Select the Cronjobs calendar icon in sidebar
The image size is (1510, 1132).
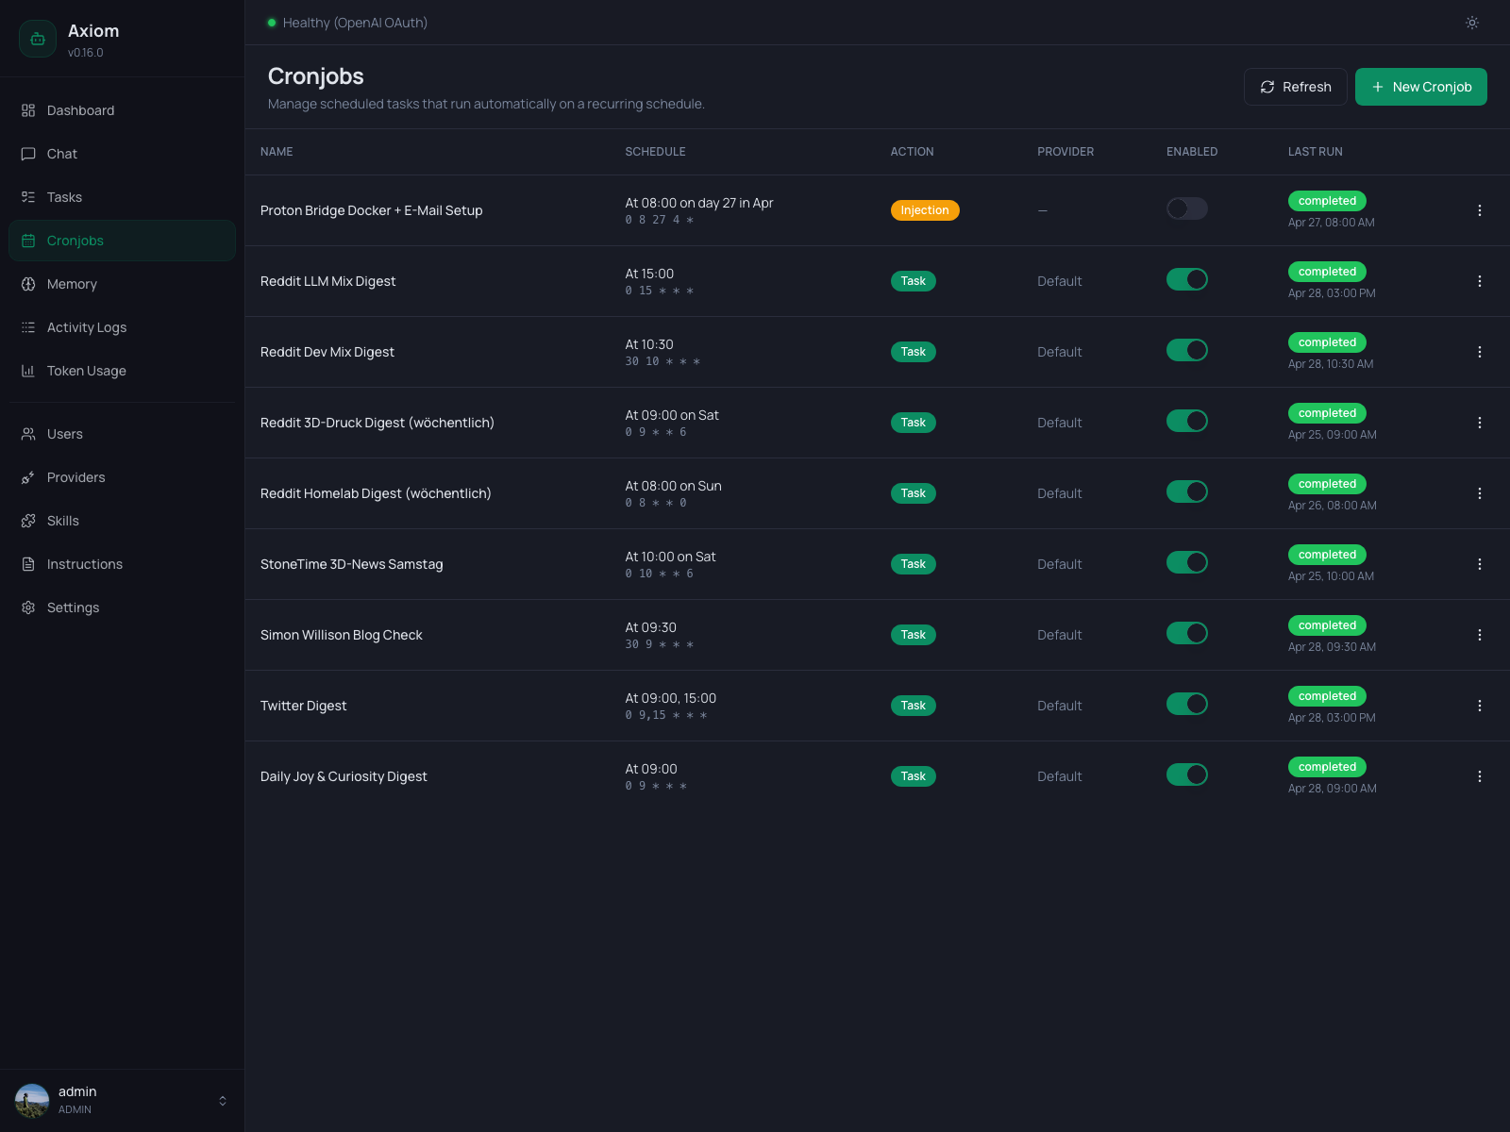[28, 241]
